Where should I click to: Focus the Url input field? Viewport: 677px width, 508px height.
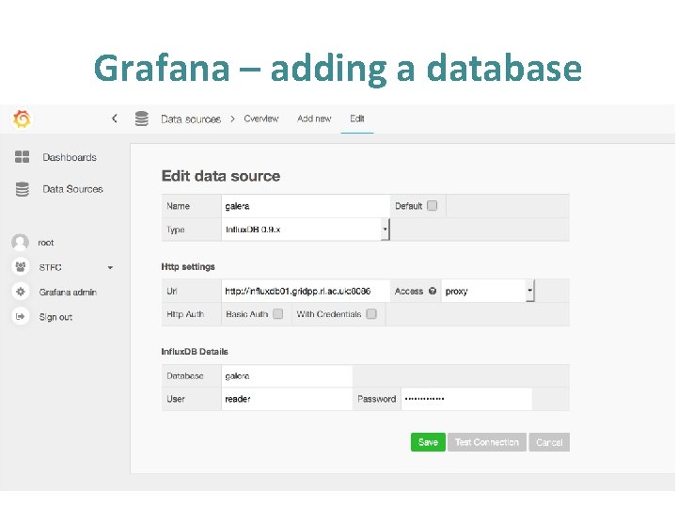[306, 291]
